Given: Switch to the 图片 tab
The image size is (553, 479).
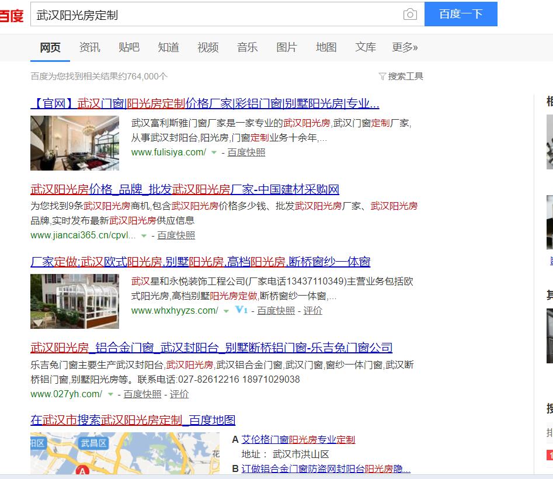Looking at the screenshot, I should coord(286,48).
